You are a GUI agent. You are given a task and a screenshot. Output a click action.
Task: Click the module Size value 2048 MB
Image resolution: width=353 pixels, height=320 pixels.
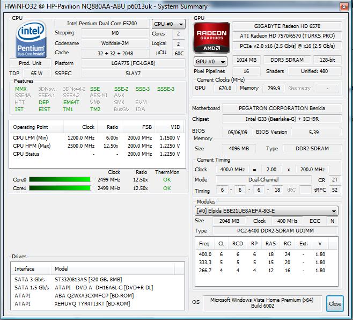[229, 221]
